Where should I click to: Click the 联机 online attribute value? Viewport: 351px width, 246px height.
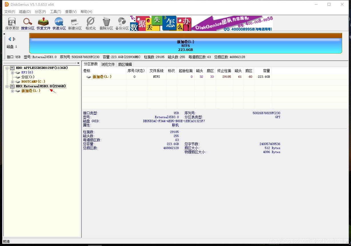point(175,125)
